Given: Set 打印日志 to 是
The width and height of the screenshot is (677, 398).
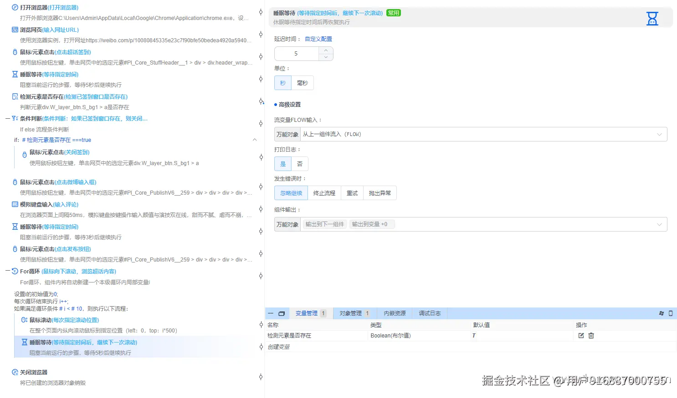Looking at the screenshot, I should pyautogui.click(x=283, y=164).
